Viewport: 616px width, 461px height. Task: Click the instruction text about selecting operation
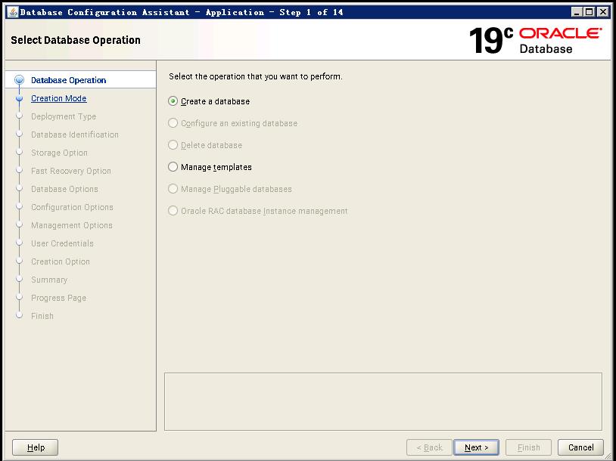(256, 76)
